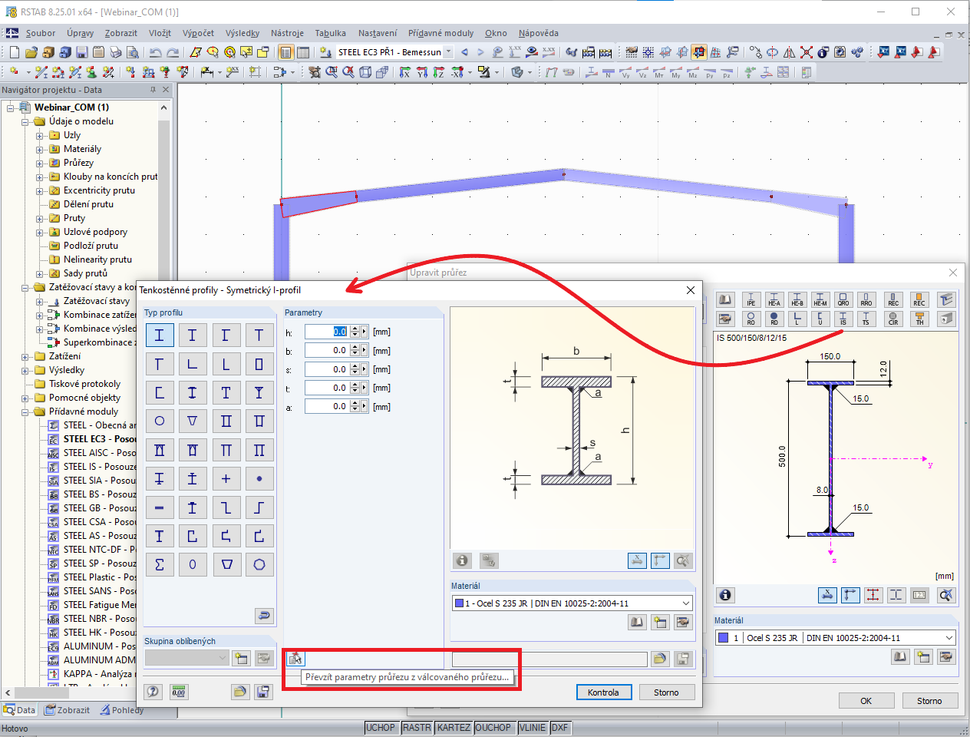This screenshot has height=737, width=970.
Task: Select the solid round bar dot profile
Action: pos(259,478)
